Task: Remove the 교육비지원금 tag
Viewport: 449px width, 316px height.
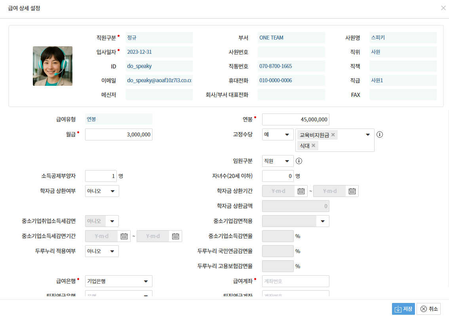Action: pyautogui.click(x=333, y=135)
